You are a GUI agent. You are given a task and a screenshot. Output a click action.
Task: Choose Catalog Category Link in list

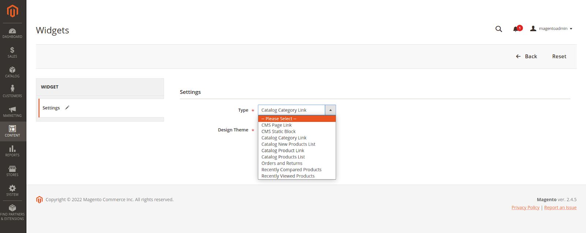[x=297, y=138]
